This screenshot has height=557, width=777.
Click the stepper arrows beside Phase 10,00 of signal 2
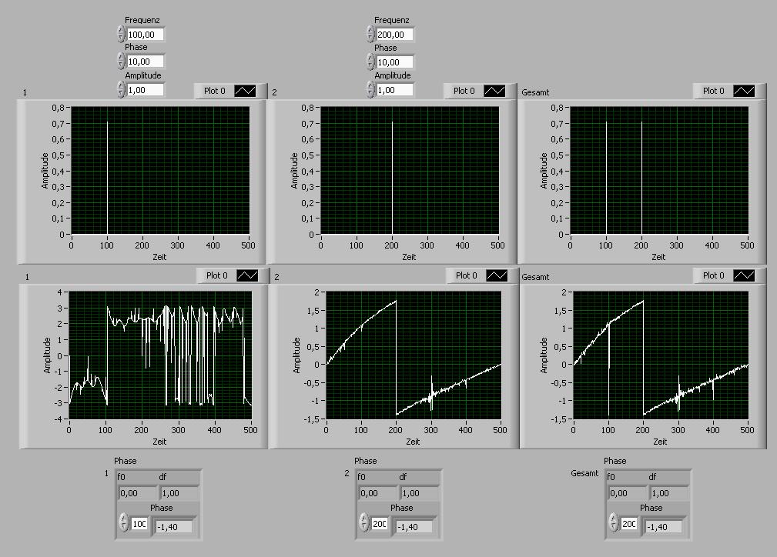pos(370,62)
